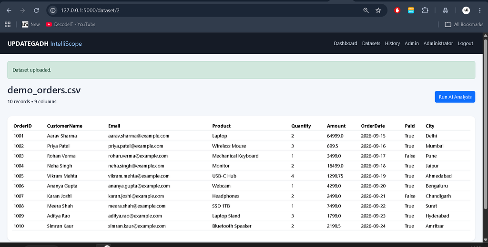Go back with the browser back arrow
488x247 pixels.
tap(9, 10)
